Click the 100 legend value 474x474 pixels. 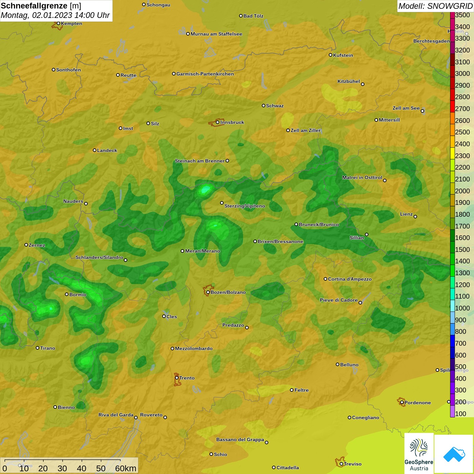[460, 414]
